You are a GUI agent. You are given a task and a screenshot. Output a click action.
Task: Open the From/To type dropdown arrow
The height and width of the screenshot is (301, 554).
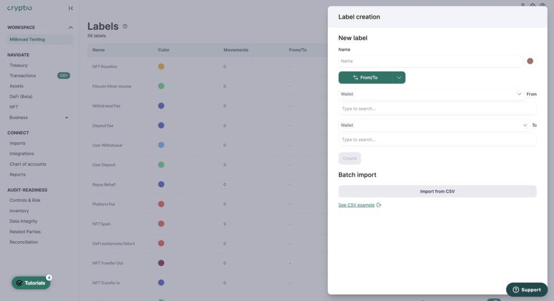click(x=399, y=78)
